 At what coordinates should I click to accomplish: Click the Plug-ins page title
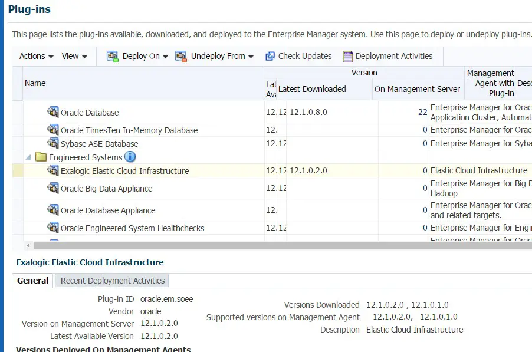(29, 9)
